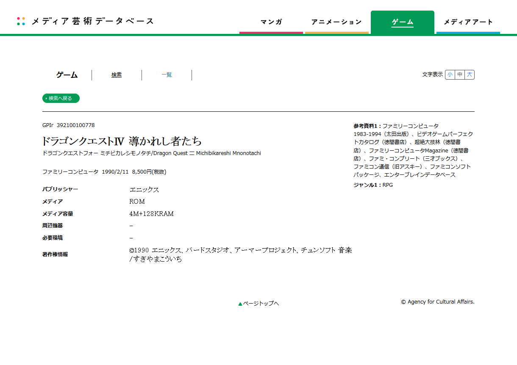Click the ジャンル1: RPG genre line

tap(373, 185)
